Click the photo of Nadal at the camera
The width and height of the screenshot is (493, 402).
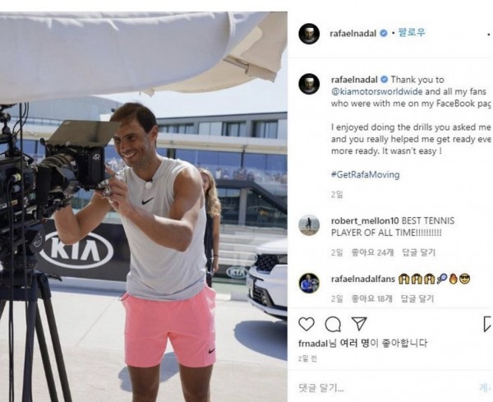click(x=143, y=206)
